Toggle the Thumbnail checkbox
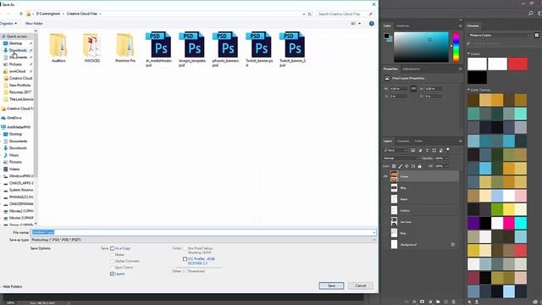This screenshot has height=305, width=542. point(185,271)
